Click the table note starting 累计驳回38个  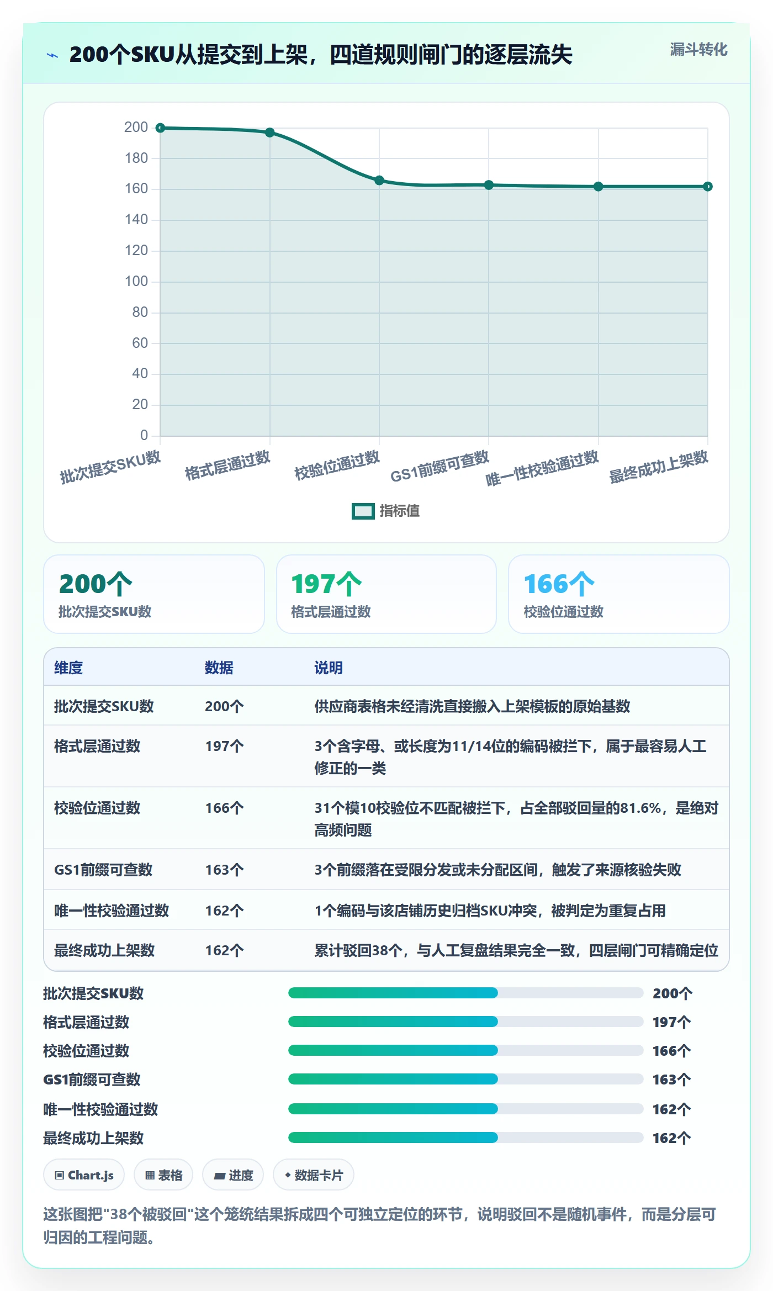click(516, 950)
